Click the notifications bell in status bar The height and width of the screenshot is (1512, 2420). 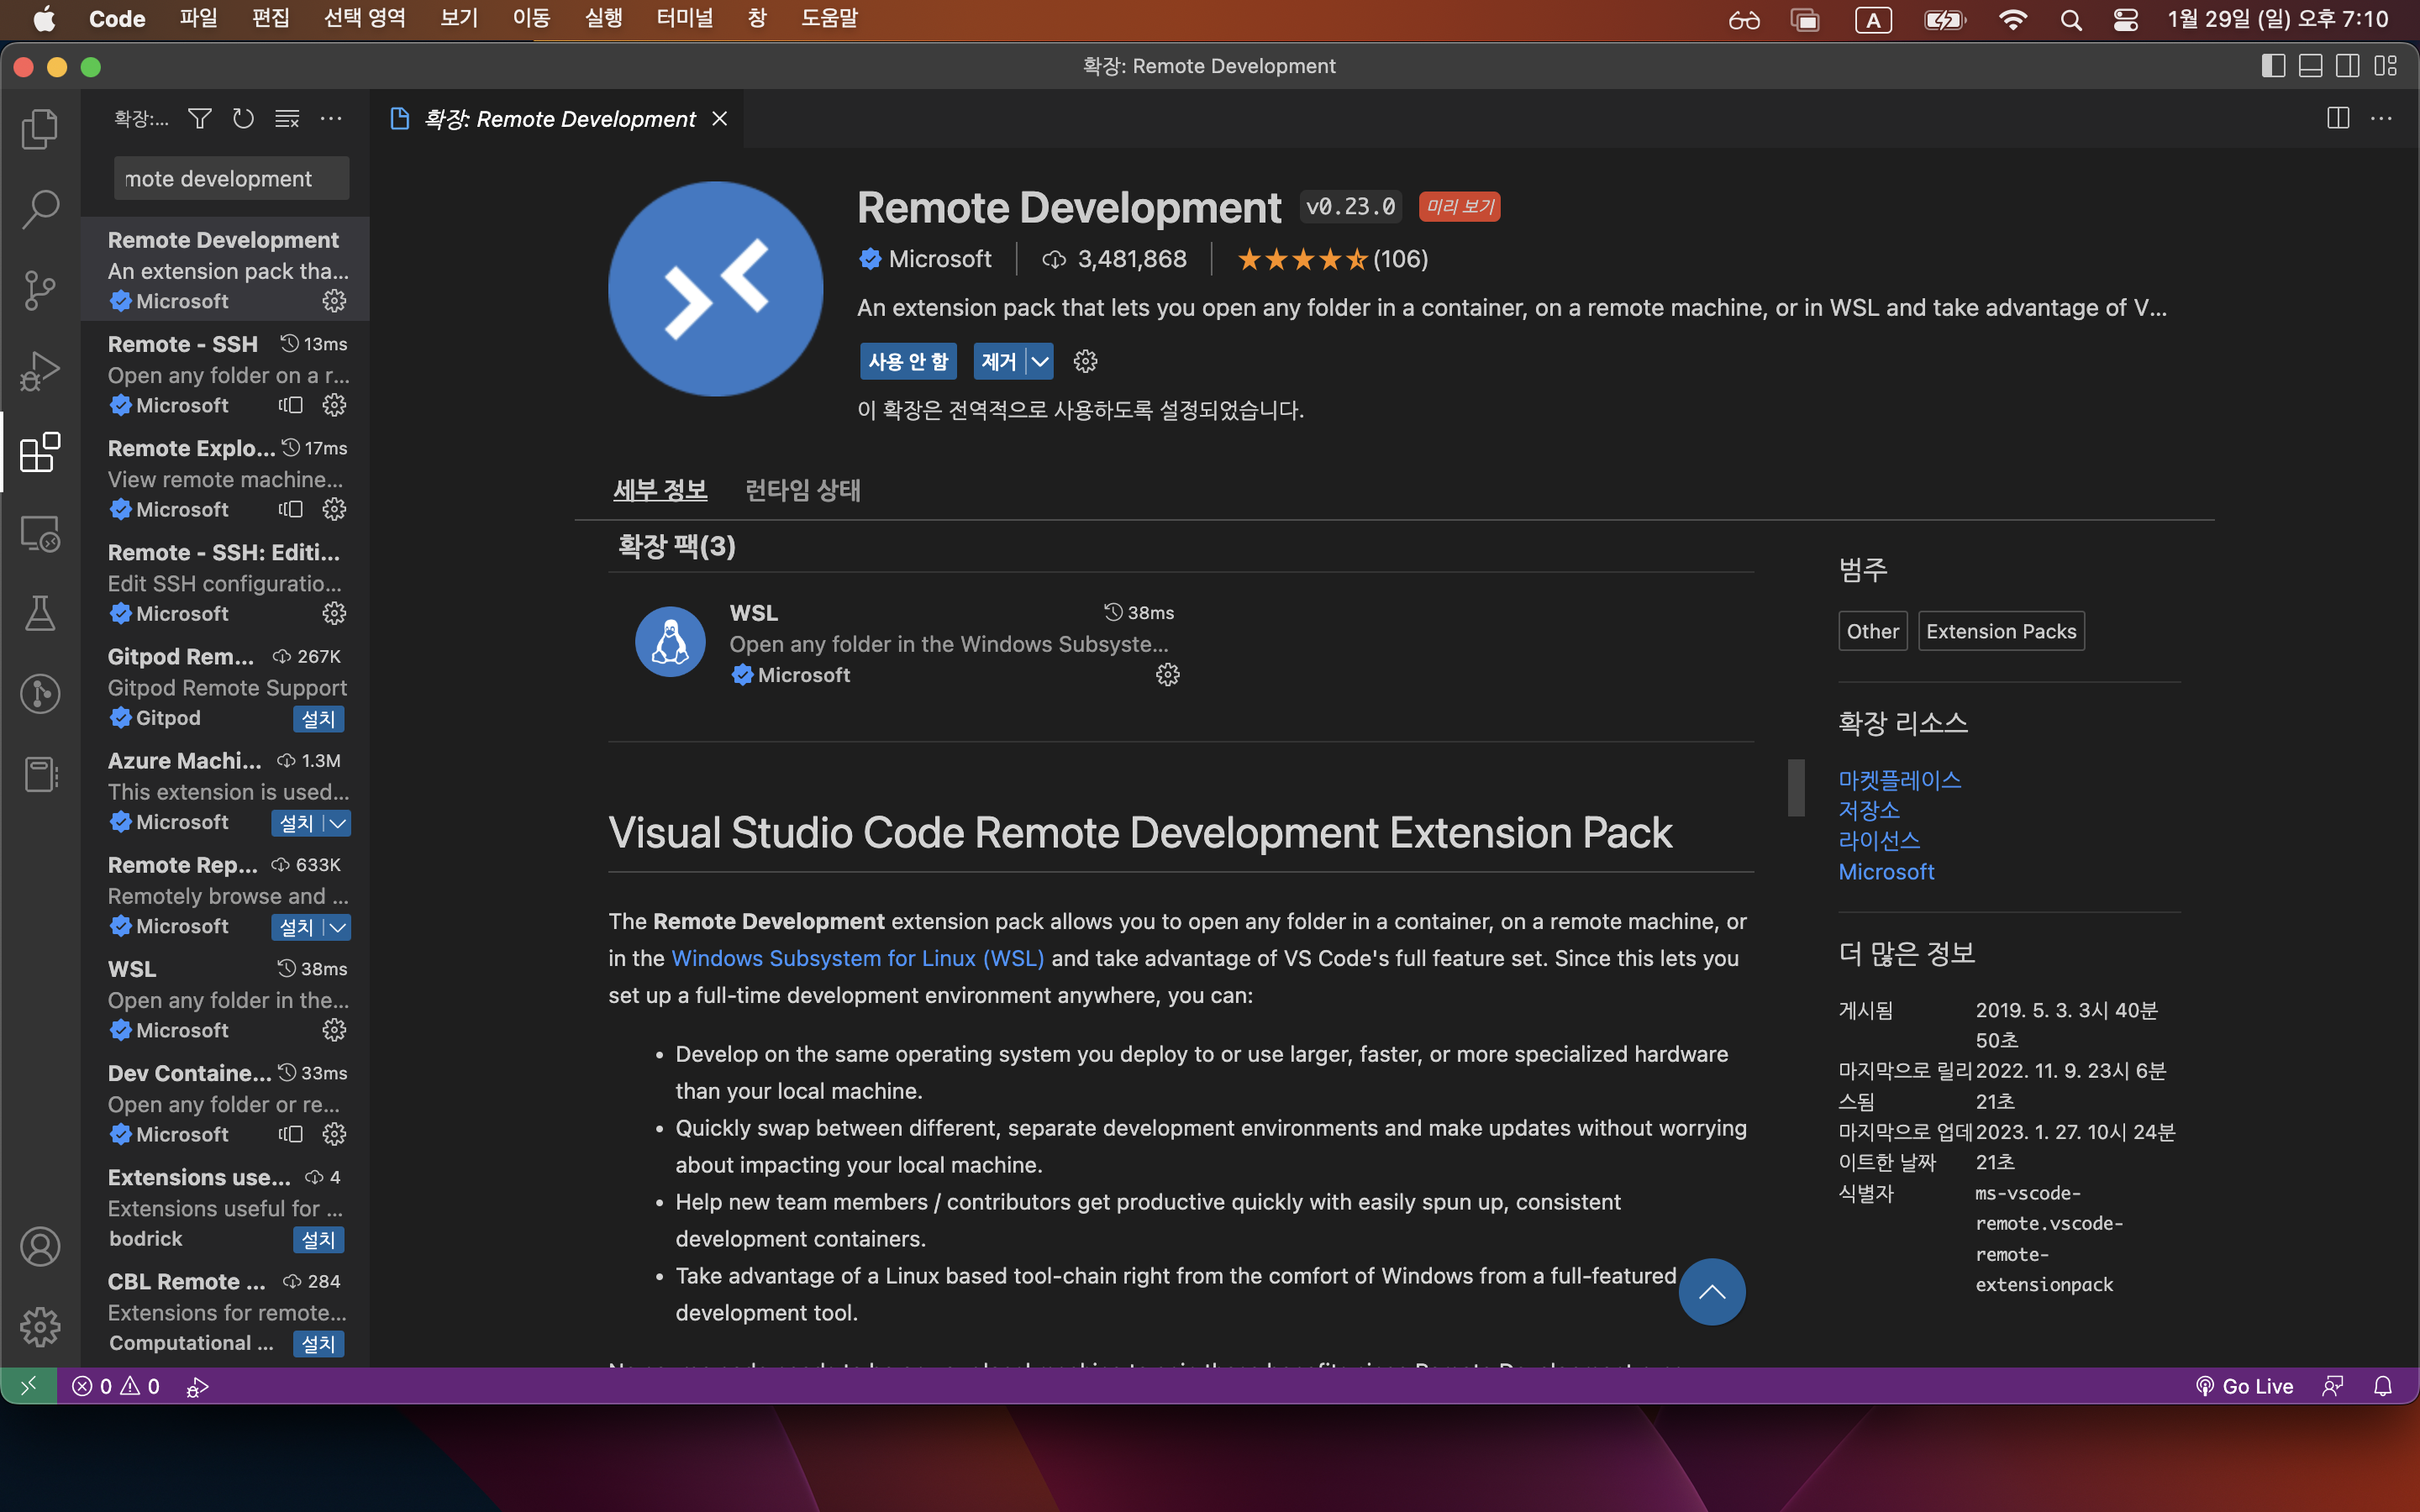(2382, 1386)
